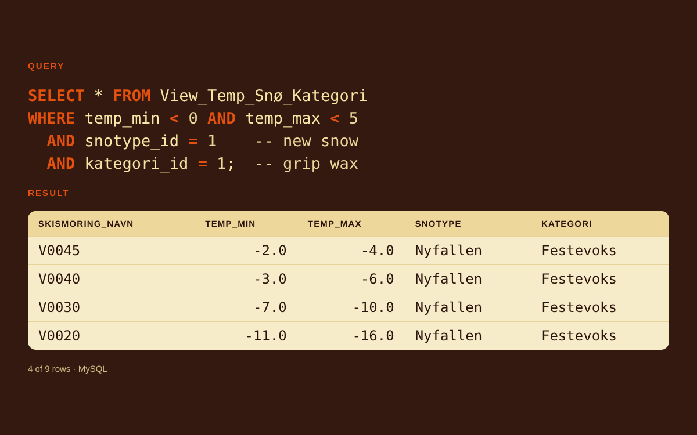Image resolution: width=697 pixels, height=435 pixels.
Task: Click snotype_id in the query
Action: 132,141
